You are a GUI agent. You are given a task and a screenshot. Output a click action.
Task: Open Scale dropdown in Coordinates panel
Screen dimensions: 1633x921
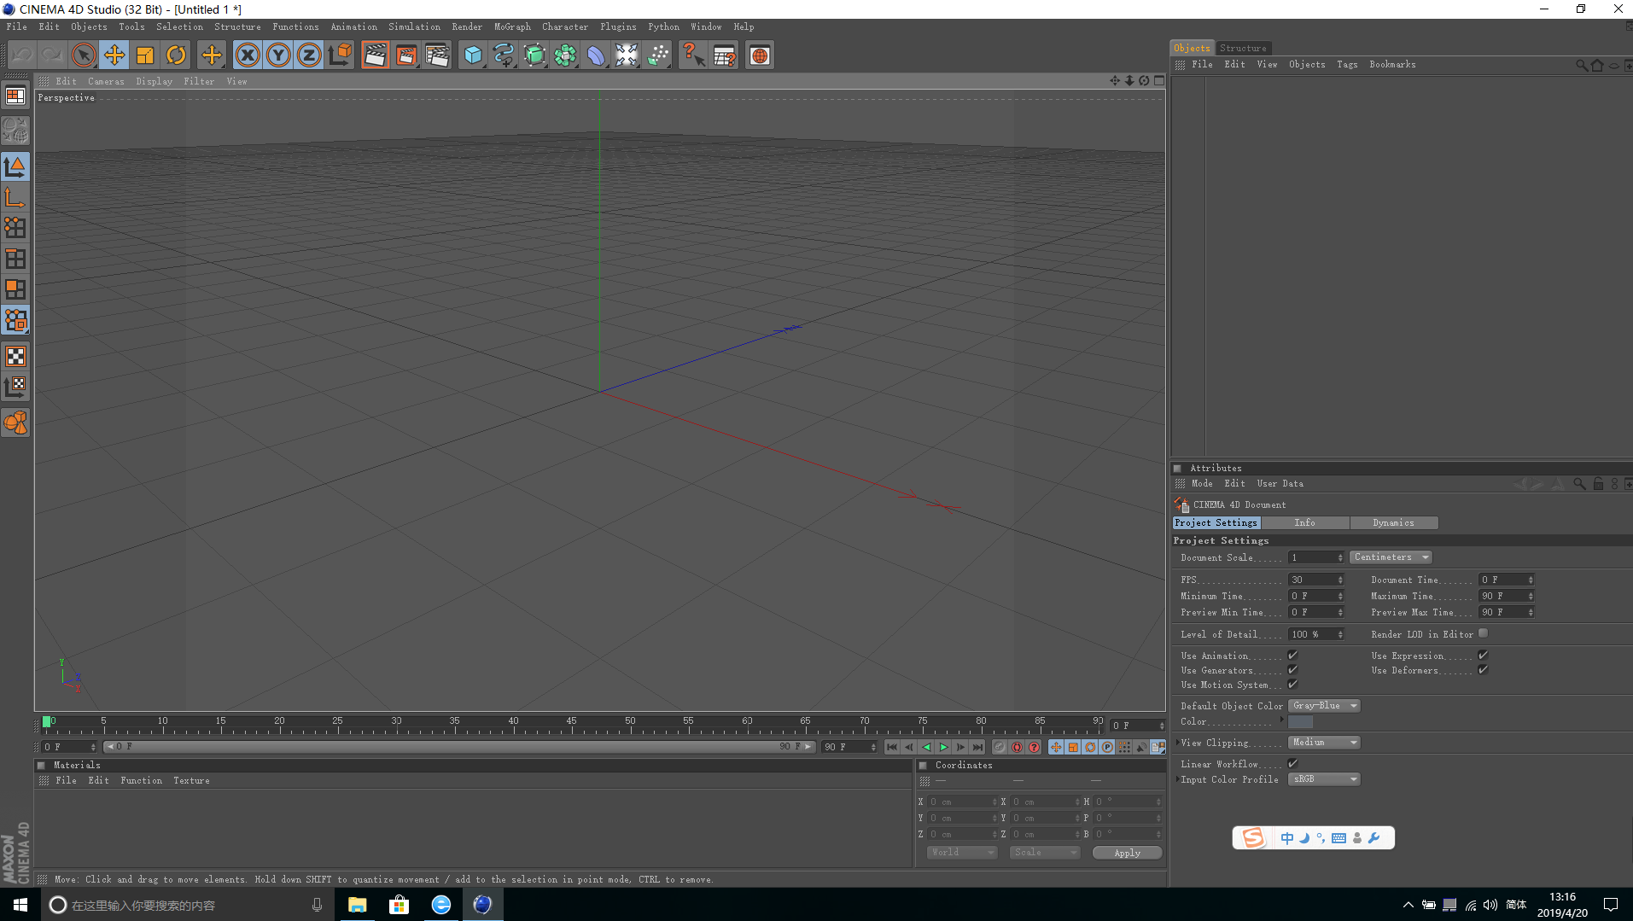tap(1045, 853)
